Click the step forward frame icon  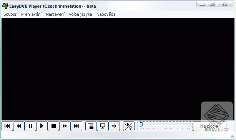(114, 126)
